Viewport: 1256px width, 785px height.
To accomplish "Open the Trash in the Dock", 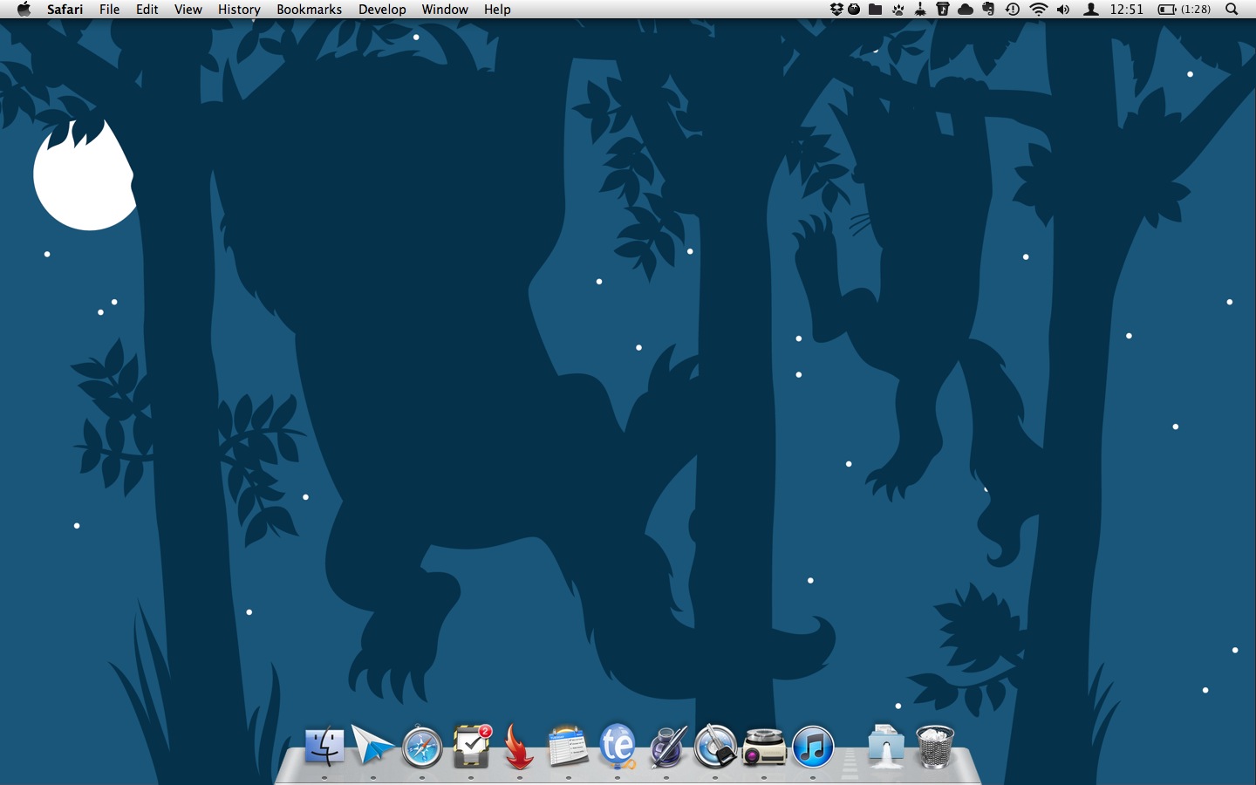I will [935, 747].
